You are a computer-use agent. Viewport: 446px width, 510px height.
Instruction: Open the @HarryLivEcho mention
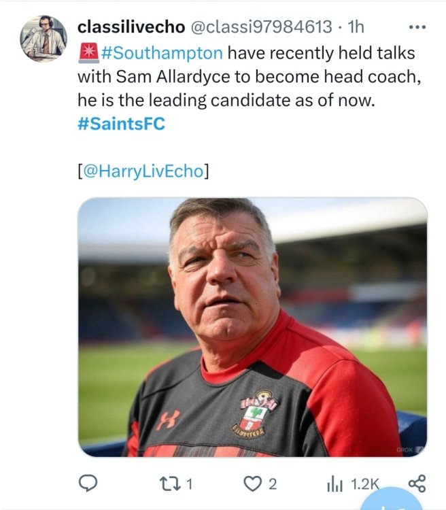point(143,171)
